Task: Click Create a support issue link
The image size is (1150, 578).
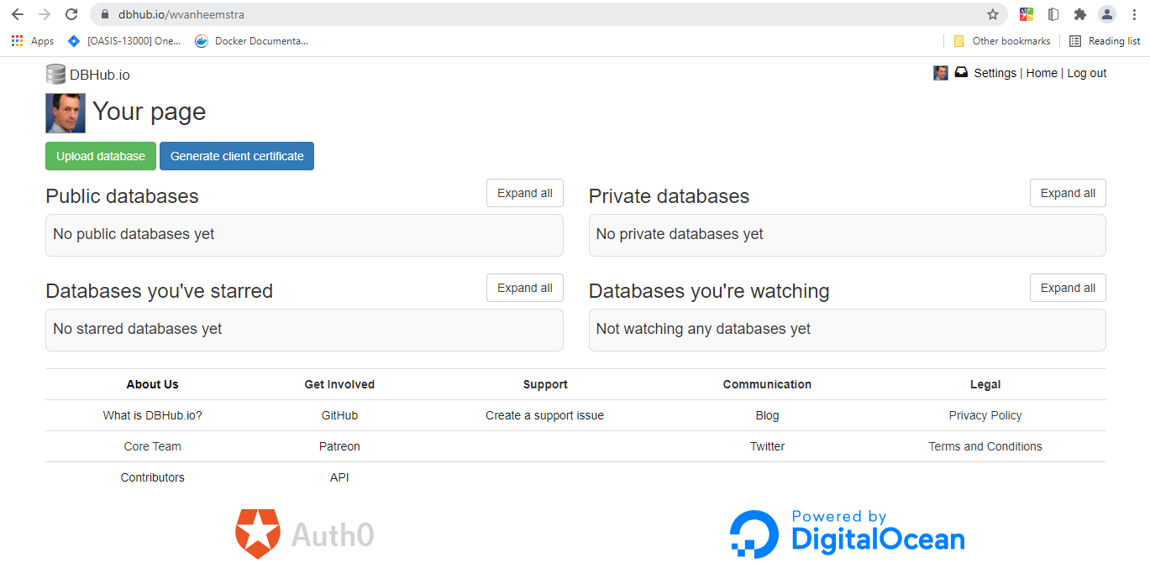Action: point(544,415)
